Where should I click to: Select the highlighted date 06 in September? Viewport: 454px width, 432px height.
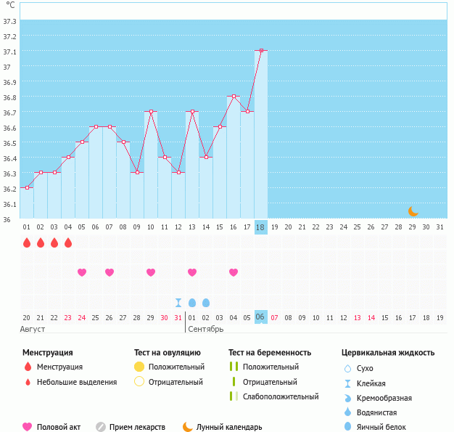point(261,317)
